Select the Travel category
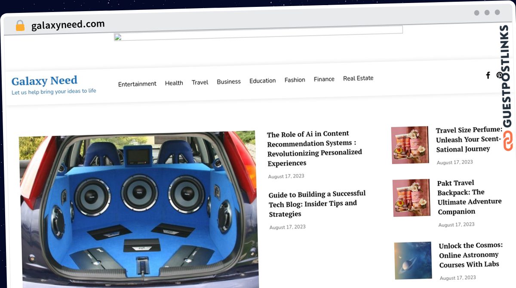 (200, 82)
